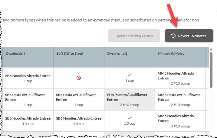Open SB6 Noodles Alfredo 1.5 cup Soft & Bite cell
The height and width of the screenshot is (138, 217).
[79, 121]
